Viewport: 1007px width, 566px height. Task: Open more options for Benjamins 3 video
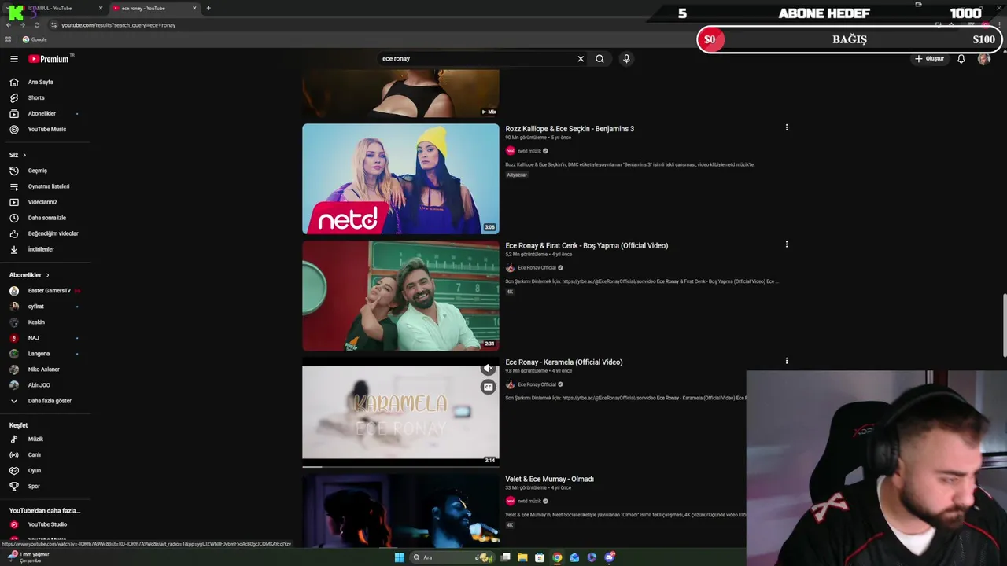[786, 127]
